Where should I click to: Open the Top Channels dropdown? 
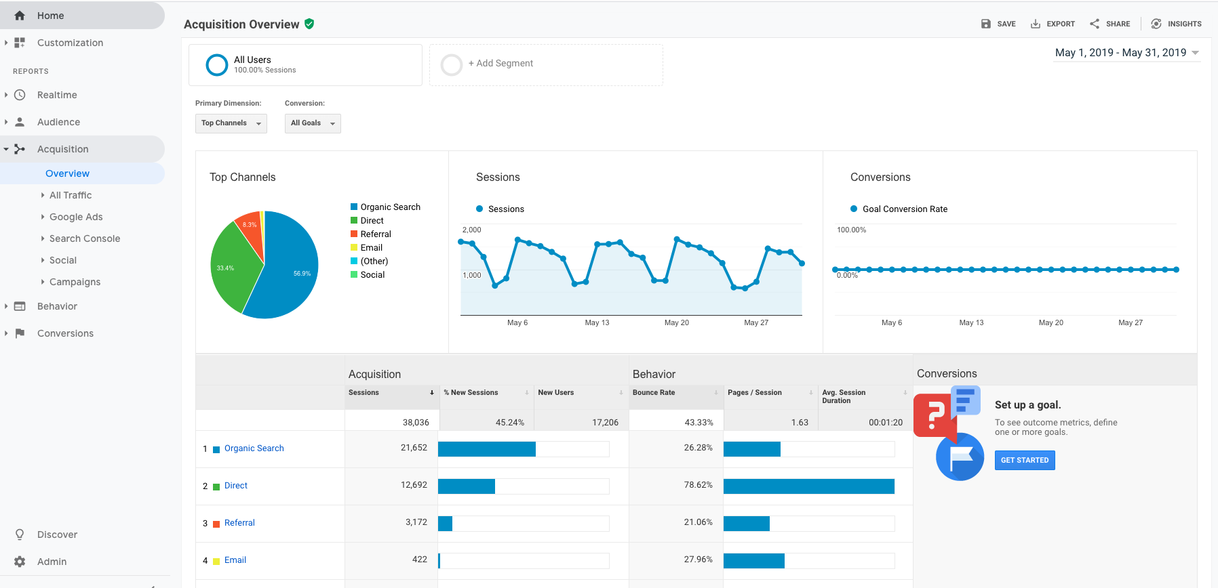pyautogui.click(x=231, y=123)
